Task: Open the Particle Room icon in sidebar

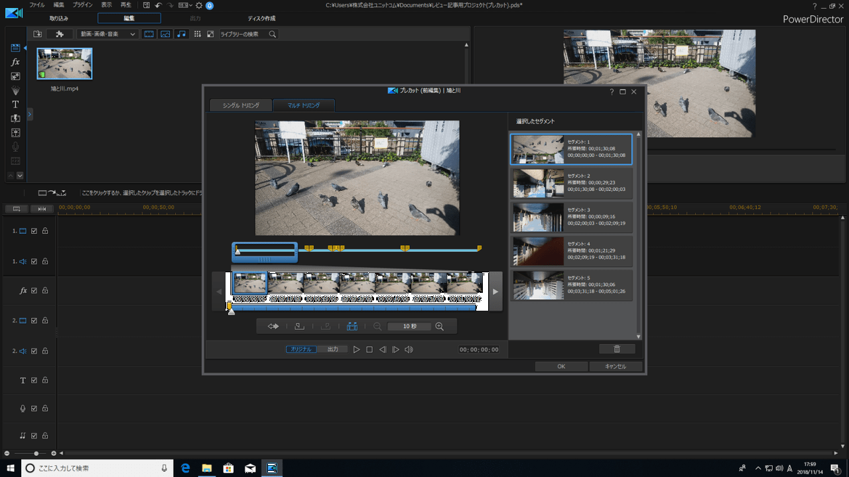Action: (15, 90)
